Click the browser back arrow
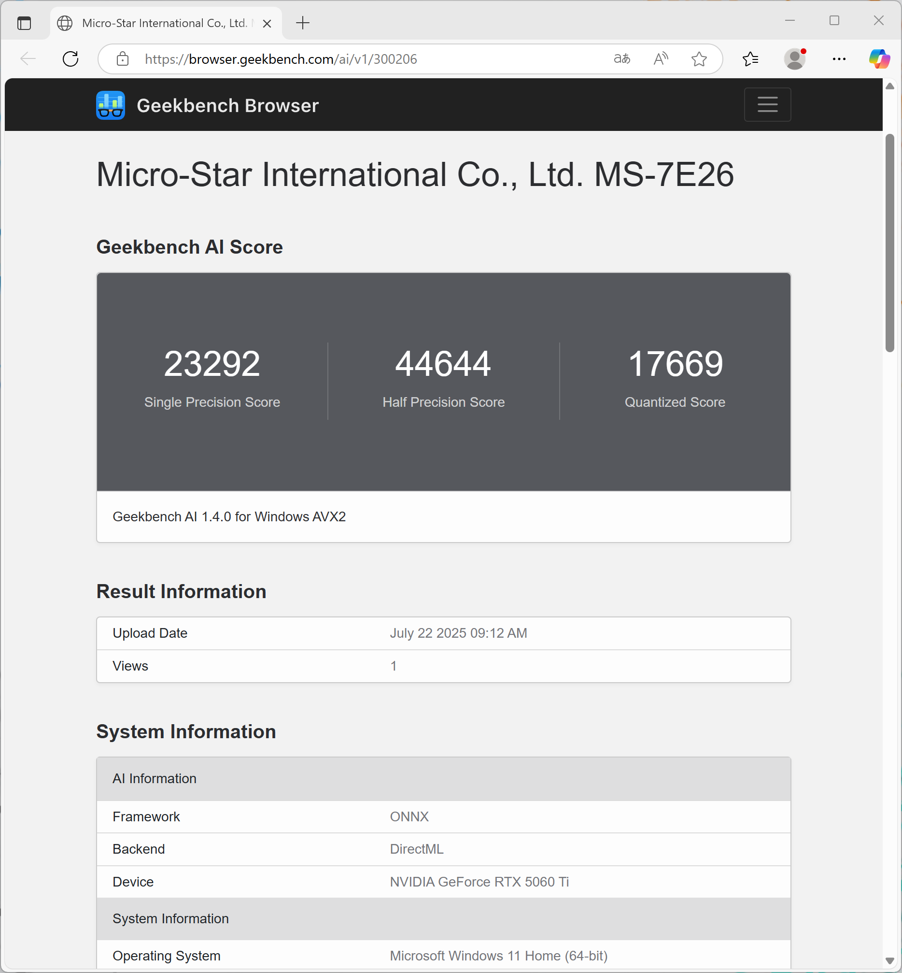The image size is (902, 973). (28, 59)
